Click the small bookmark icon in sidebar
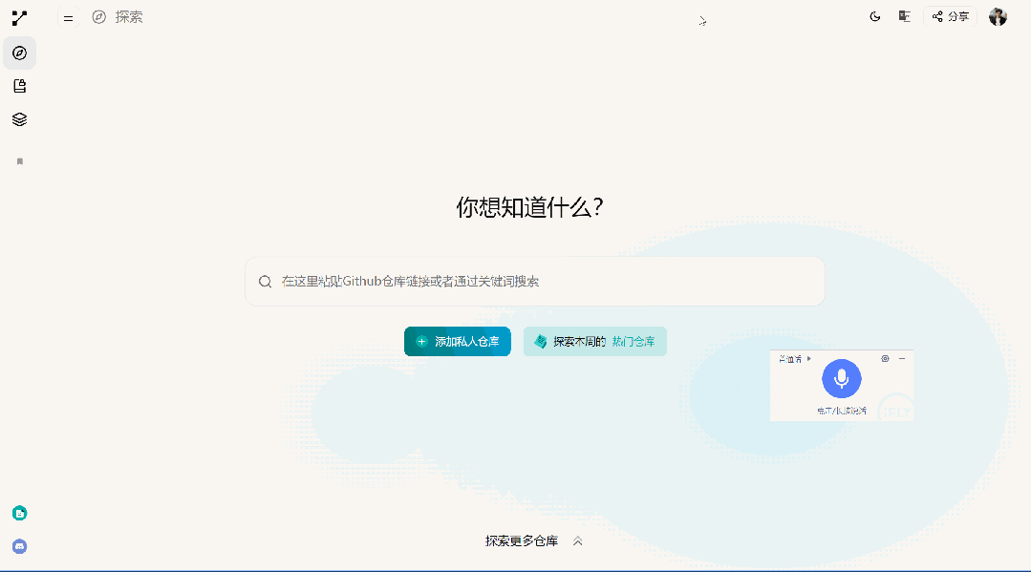Screen dimensions: 1031x572 (20, 161)
